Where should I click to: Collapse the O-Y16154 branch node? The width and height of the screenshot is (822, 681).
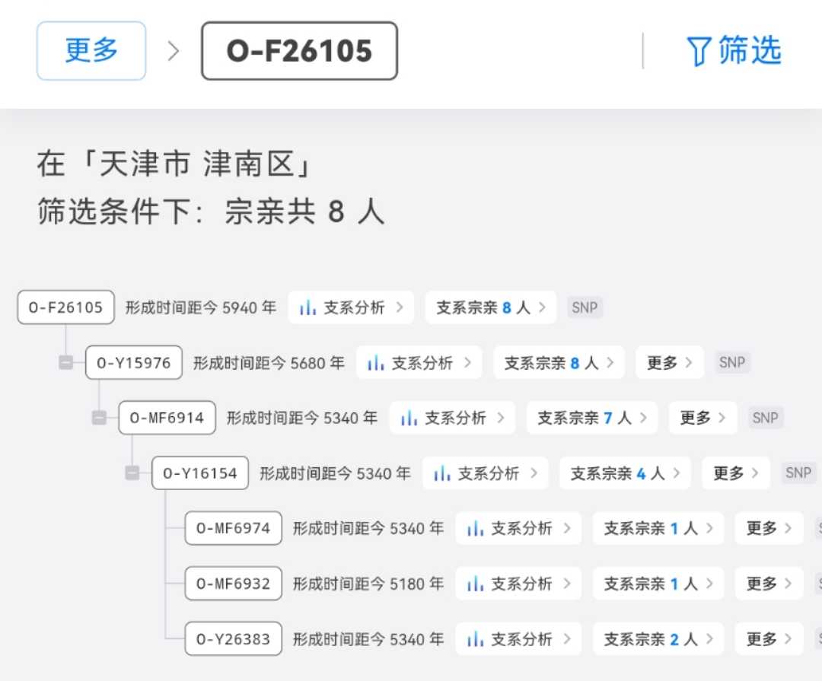[x=132, y=473]
